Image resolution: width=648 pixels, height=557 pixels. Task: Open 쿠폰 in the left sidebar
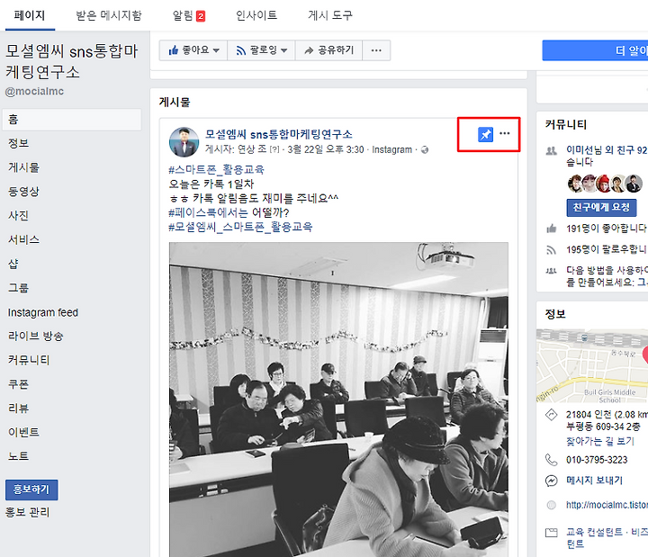pos(19,384)
